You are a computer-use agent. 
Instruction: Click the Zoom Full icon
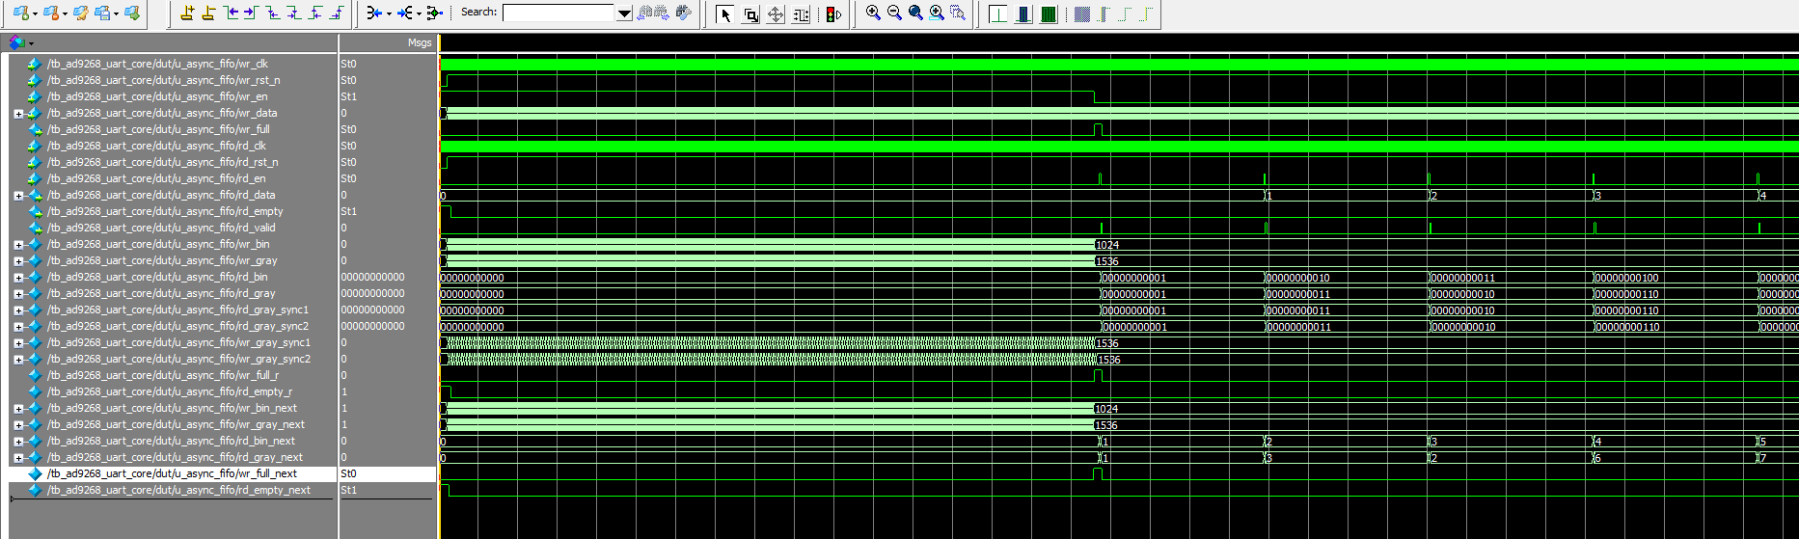[915, 13]
